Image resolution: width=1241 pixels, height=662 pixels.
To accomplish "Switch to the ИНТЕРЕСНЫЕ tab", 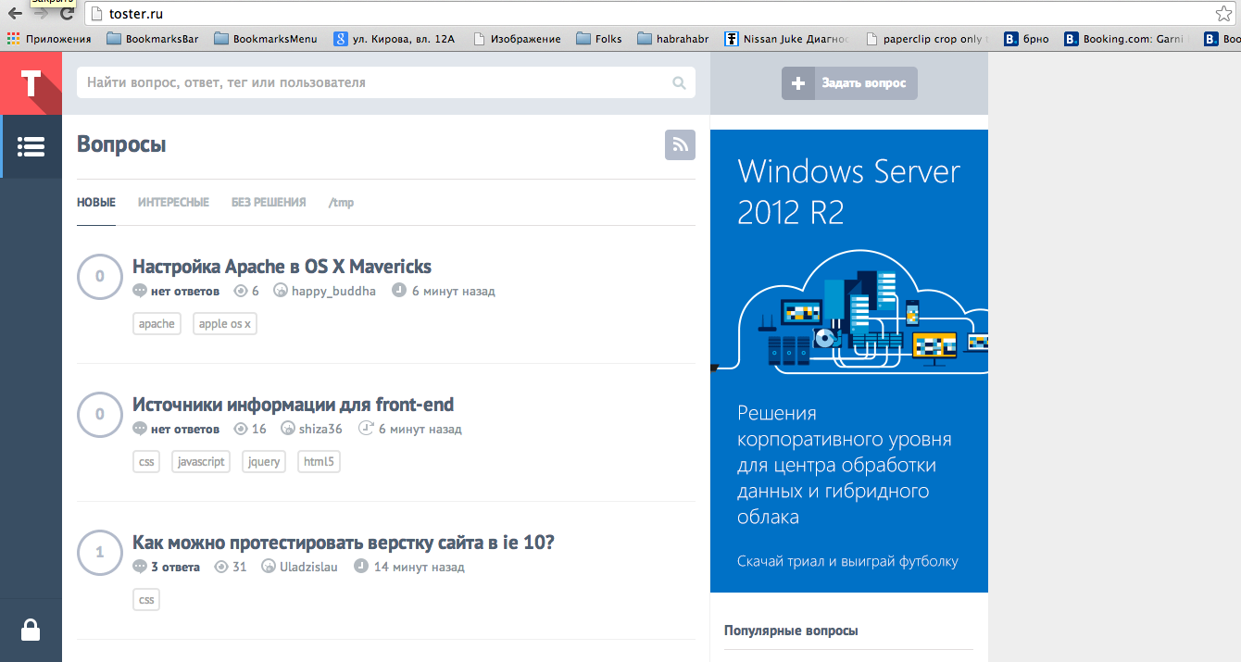I will click(x=173, y=203).
